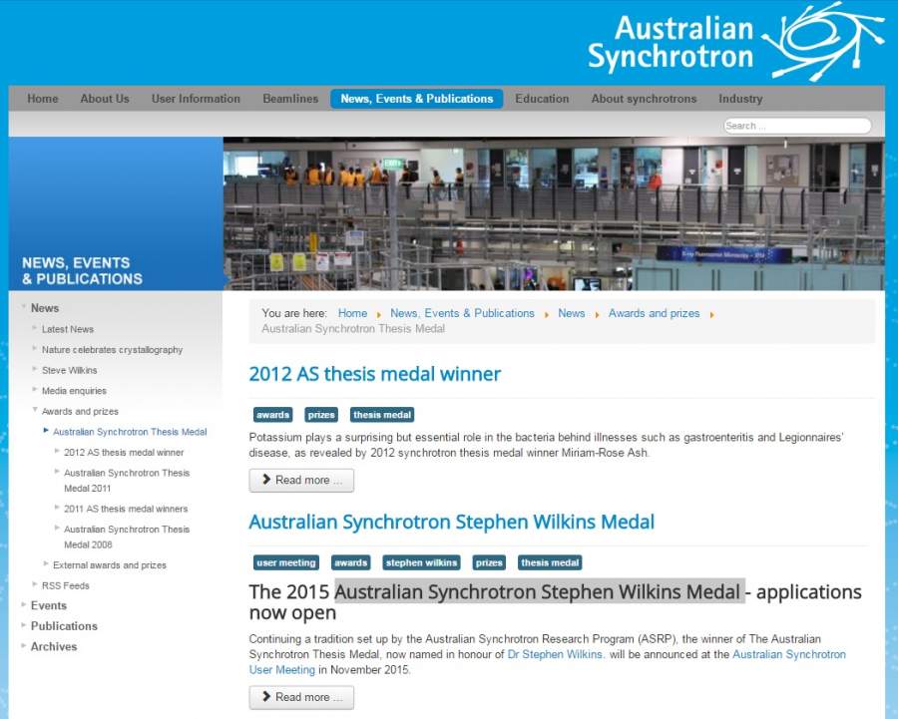Open the About Us menu item

coord(105,99)
